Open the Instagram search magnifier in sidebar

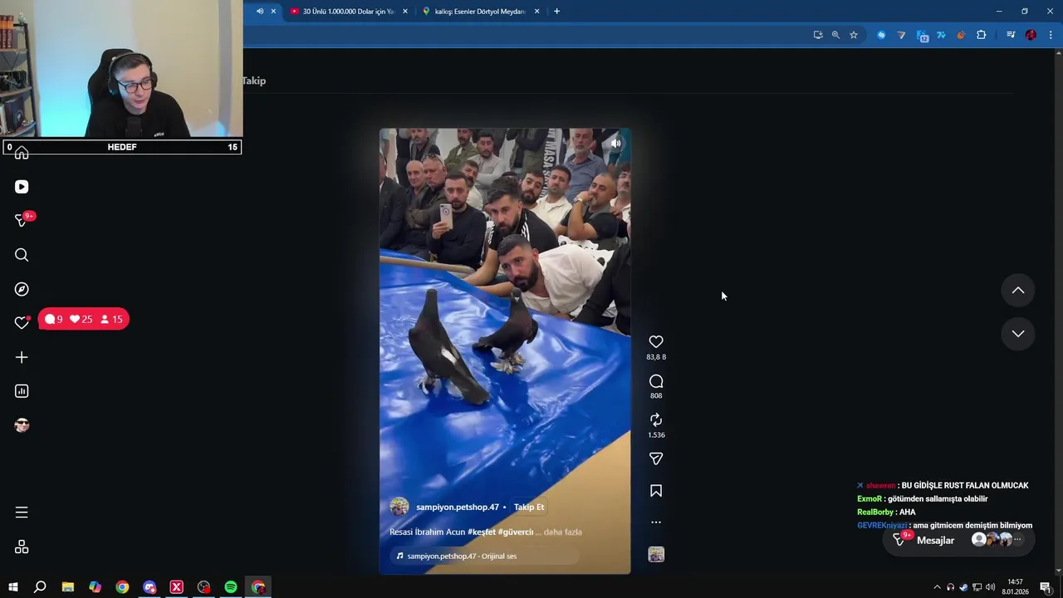22,255
